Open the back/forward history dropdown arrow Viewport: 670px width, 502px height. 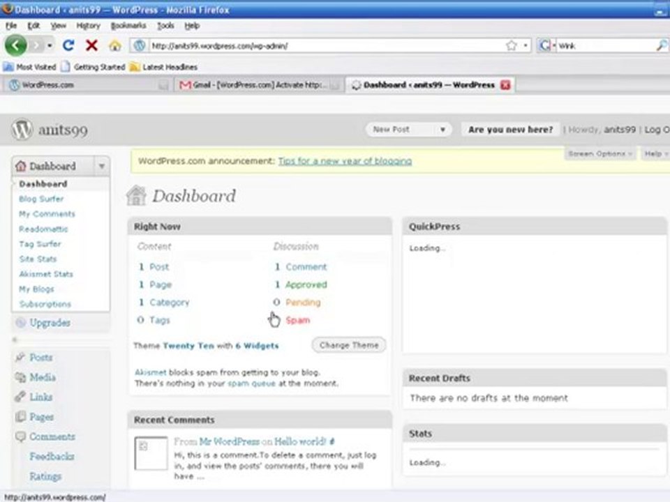coord(50,45)
